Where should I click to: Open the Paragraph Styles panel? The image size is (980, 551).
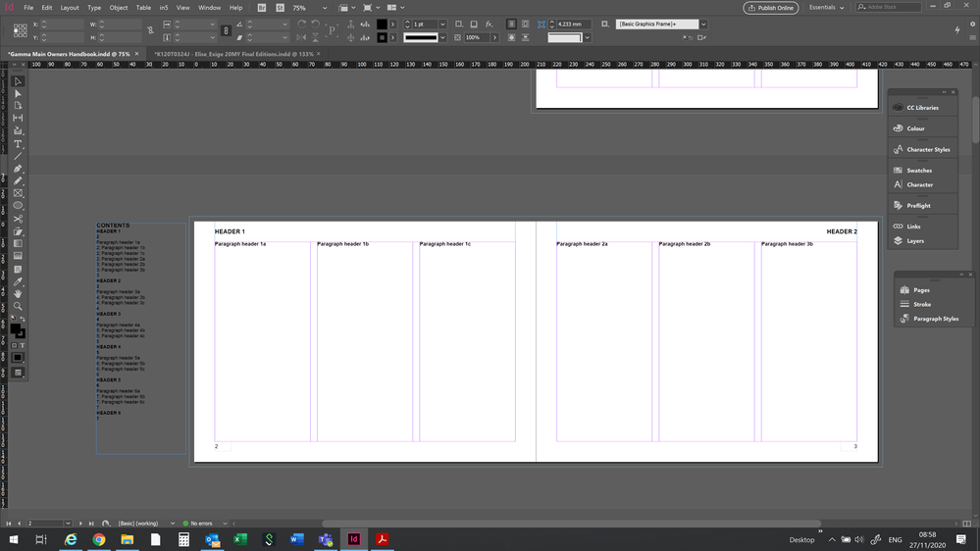click(936, 319)
